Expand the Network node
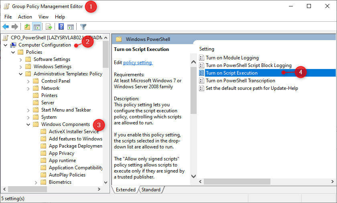This screenshot has height=203, width=337. click(x=28, y=89)
